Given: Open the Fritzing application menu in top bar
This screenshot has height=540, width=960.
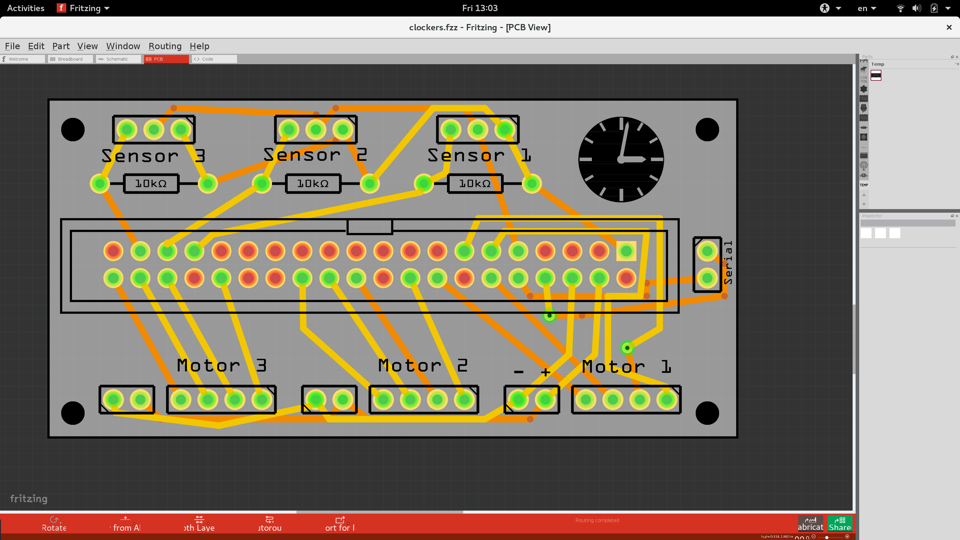Looking at the screenshot, I should [x=82, y=8].
